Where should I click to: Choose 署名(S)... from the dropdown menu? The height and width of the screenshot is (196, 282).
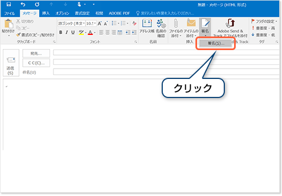pos(216,44)
